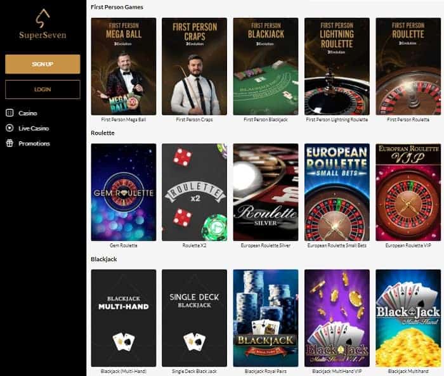
Task: Launch First Person Lightning Roulette
Action: coord(337,66)
